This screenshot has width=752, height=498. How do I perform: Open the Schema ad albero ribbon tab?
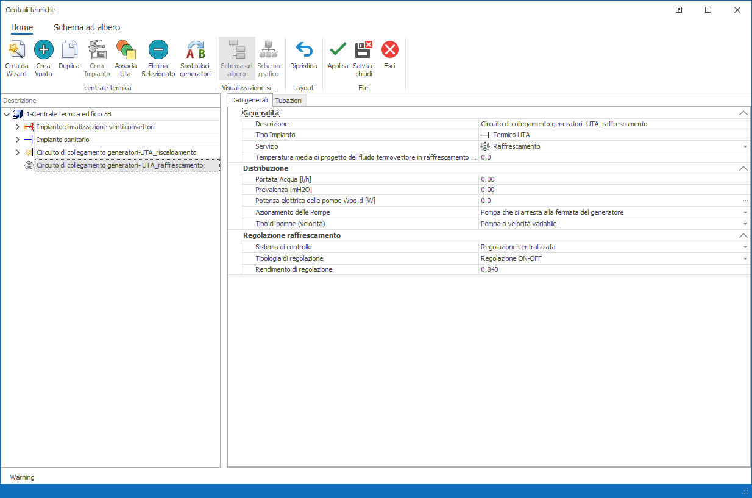pyautogui.click(x=87, y=27)
